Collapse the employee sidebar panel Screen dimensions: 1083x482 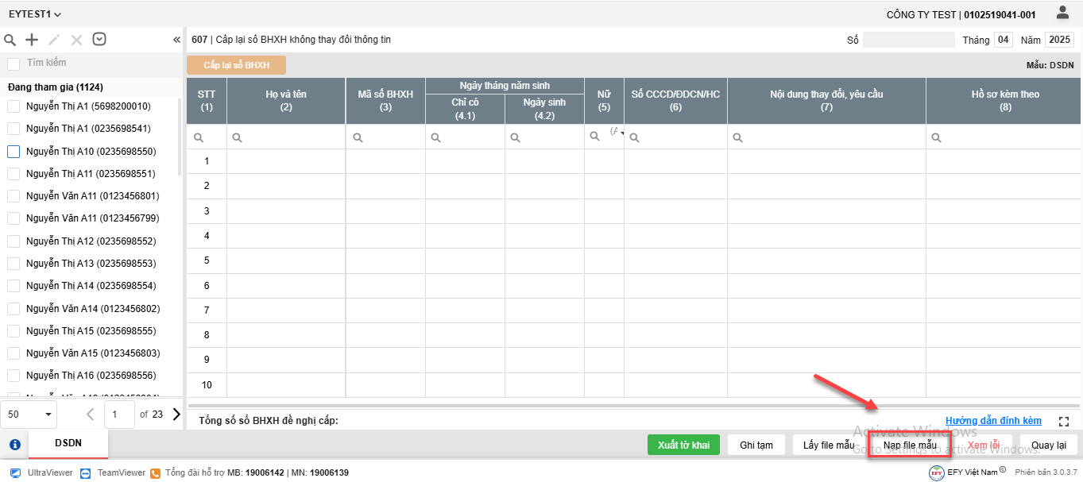pos(176,40)
